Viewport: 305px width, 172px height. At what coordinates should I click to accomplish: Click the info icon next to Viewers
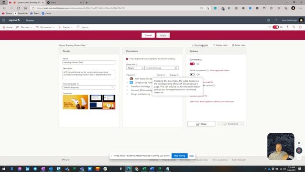[134, 75]
